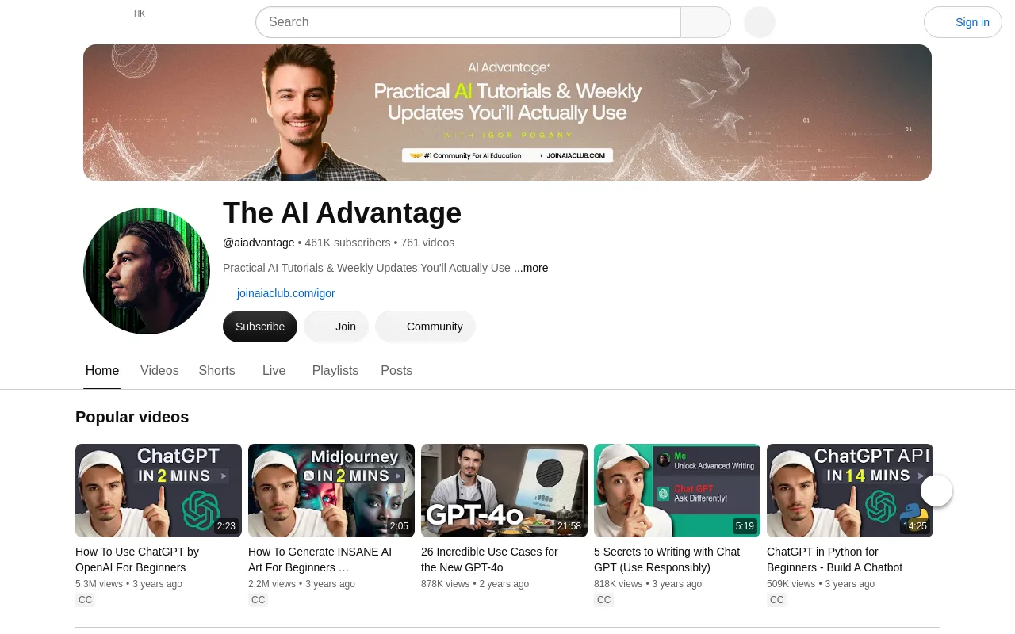Open the ChatGPT in 2 mins video thumbnail
This screenshot has width=1015, height=634.
coord(159,491)
